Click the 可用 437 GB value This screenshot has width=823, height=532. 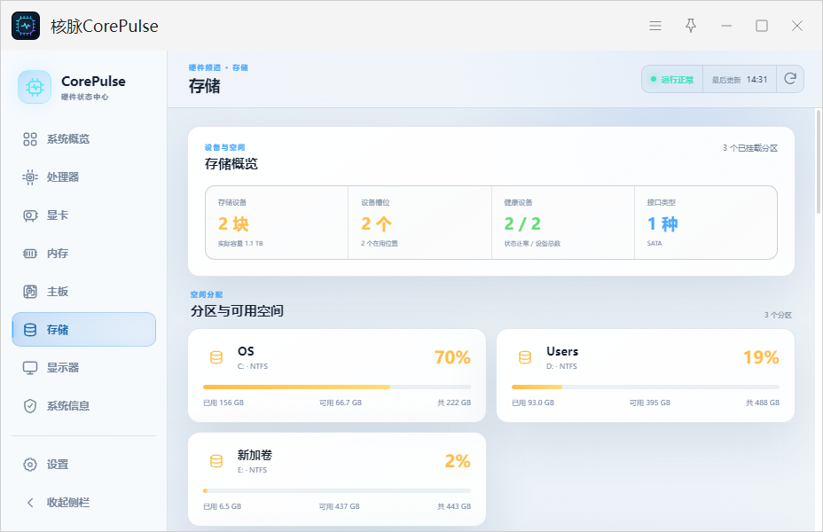pyautogui.click(x=340, y=507)
